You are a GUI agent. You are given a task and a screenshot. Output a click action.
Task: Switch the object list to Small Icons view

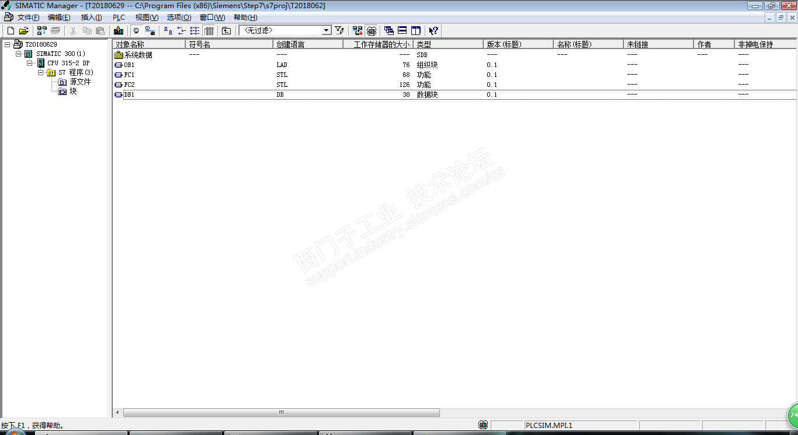[181, 30]
